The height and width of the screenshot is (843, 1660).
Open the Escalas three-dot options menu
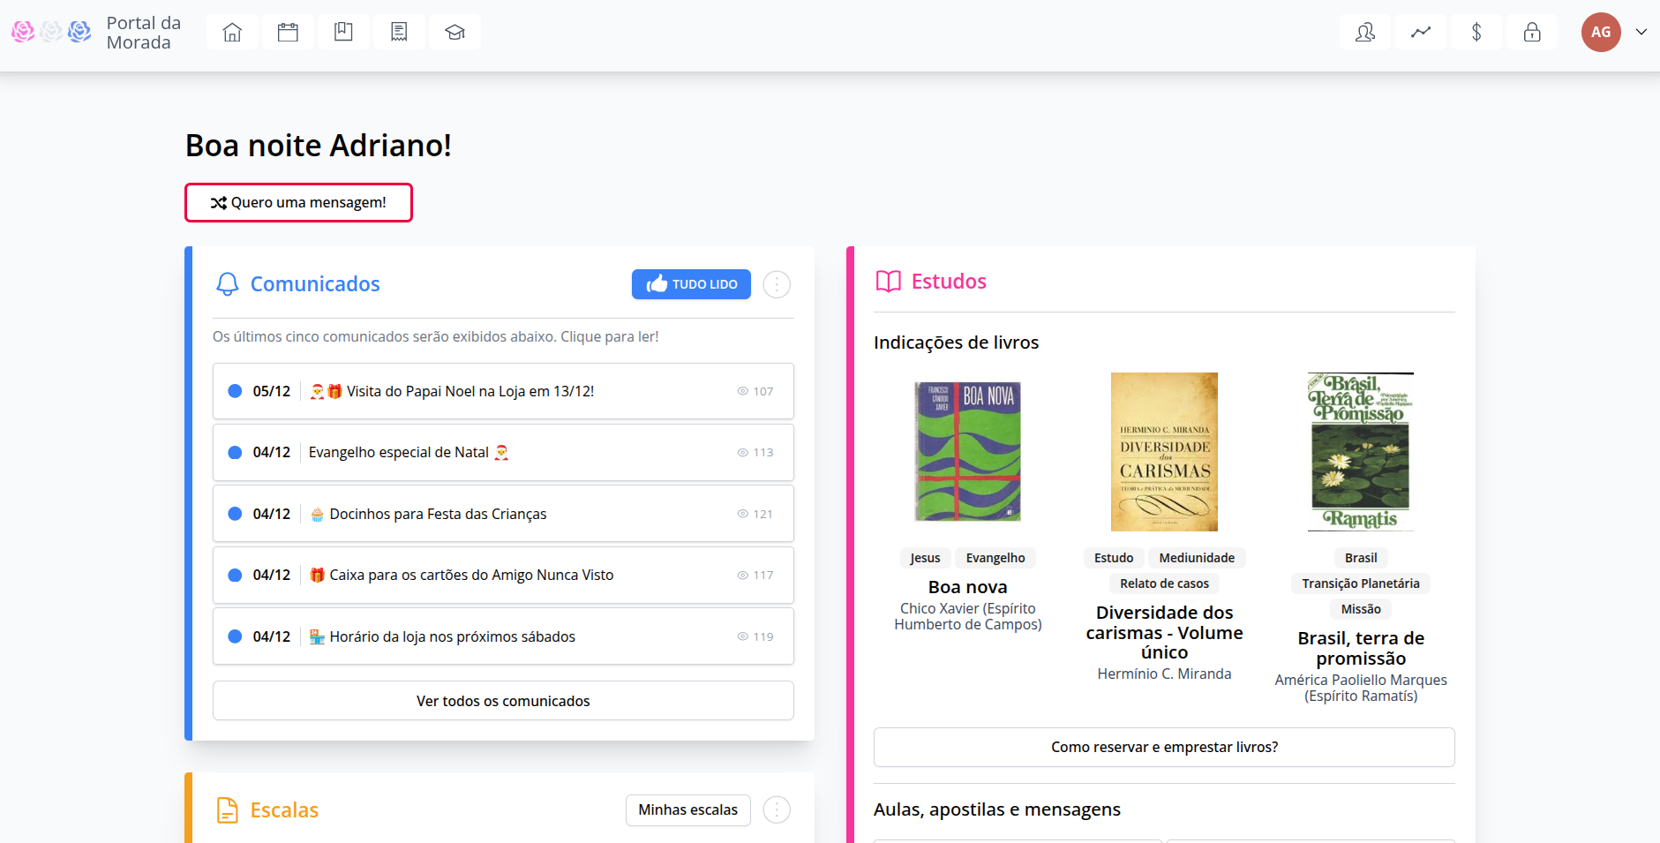point(777,809)
